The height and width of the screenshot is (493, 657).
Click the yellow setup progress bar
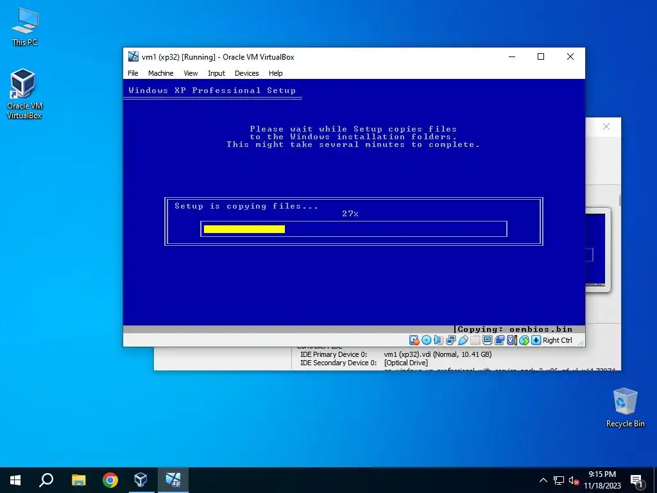[244, 229]
